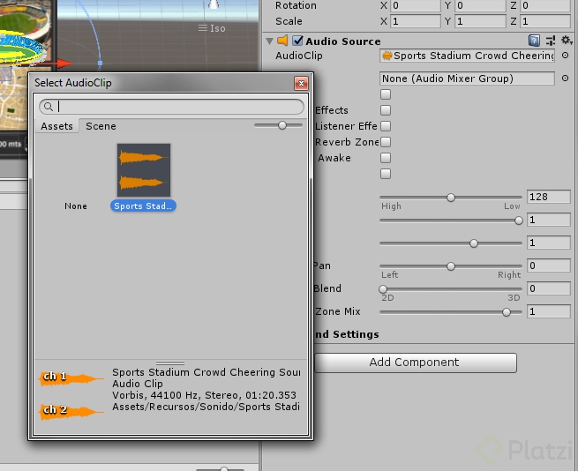Click the thumbnail size slider in picker
This screenshot has height=471, width=578.
tap(278, 125)
